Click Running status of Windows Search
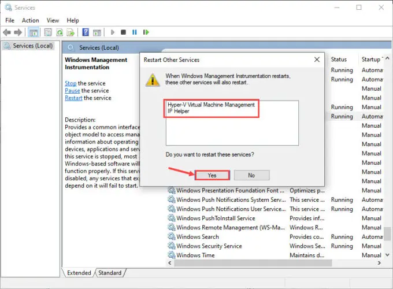Screen dimensions: 393x289 tap(342, 237)
